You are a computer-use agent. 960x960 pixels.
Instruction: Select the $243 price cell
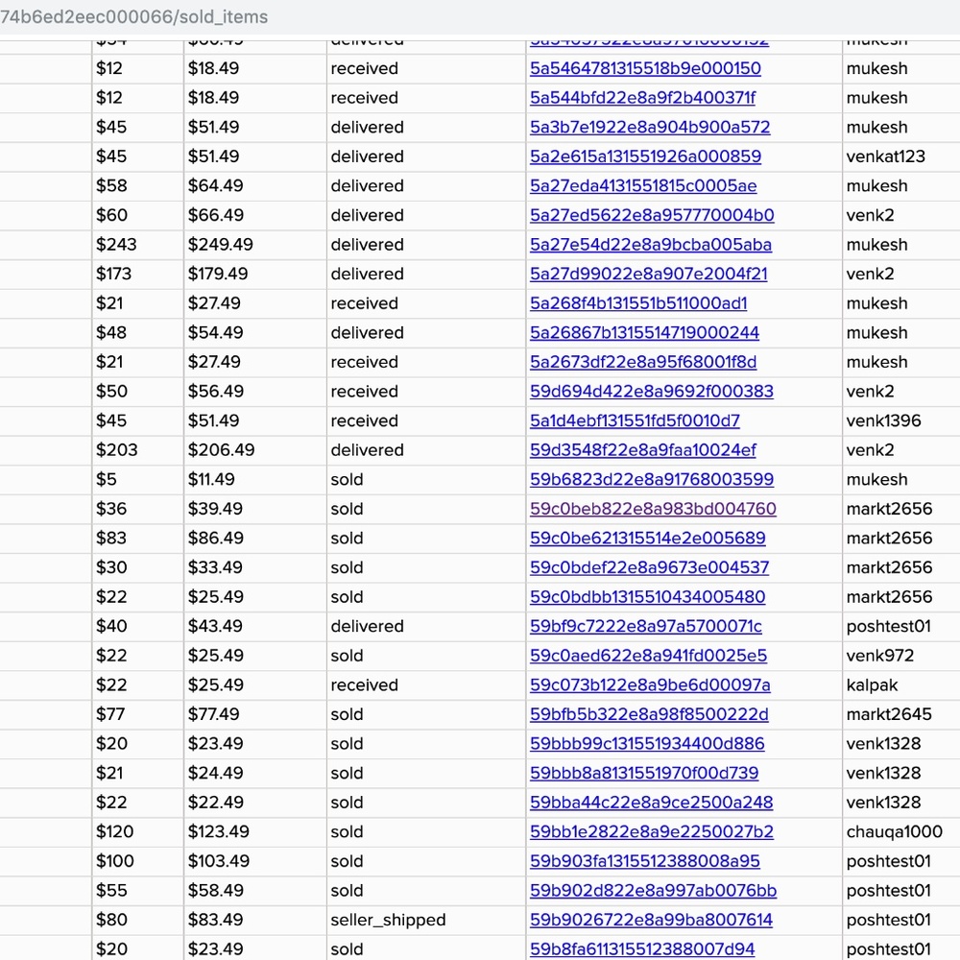click(137, 244)
